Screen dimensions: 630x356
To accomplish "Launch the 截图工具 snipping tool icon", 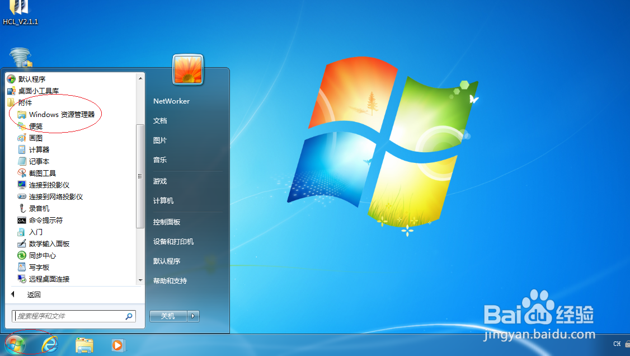I will click(22, 173).
